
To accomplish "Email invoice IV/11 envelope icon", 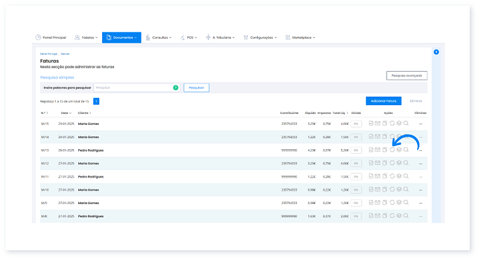I will [378, 176].
